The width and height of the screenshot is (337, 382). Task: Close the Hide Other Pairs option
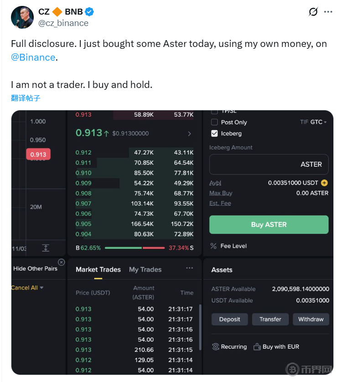(62, 262)
